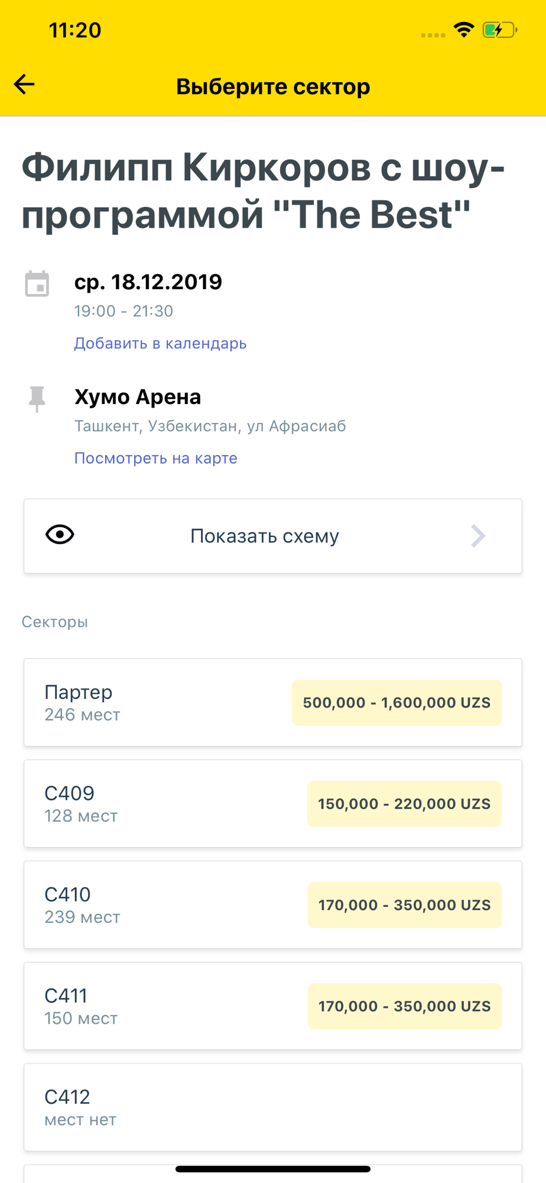The height and width of the screenshot is (1183, 546).
Task: Tap the sold-out C412 sector row
Action: point(273,1107)
